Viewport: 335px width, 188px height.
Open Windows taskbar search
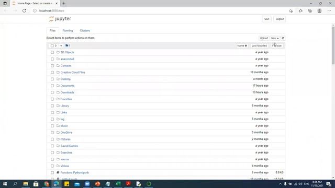pyautogui.click(x=15, y=184)
